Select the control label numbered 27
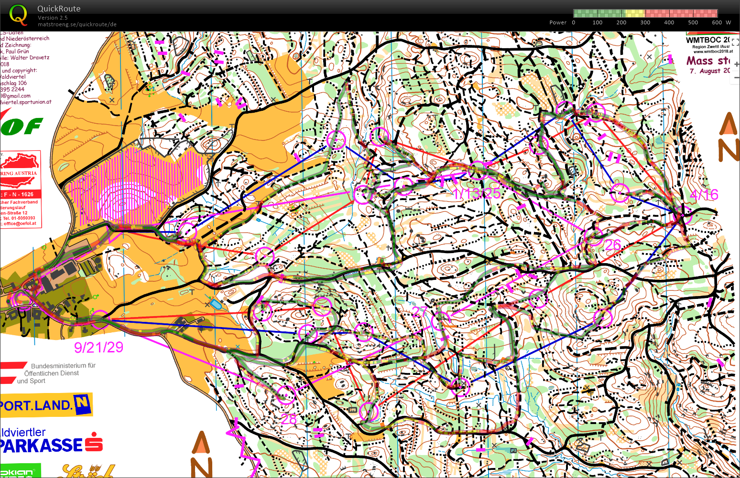740x478 pixels. point(419,311)
